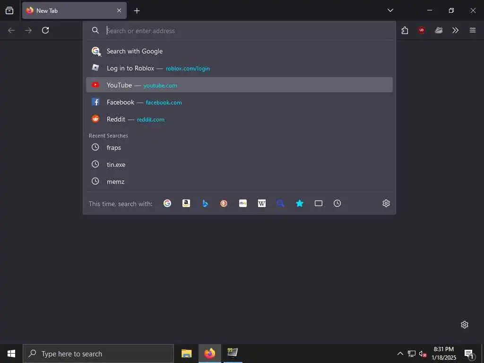Choose Search with Google suggestion
The height and width of the screenshot is (363, 484).
[x=239, y=51]
